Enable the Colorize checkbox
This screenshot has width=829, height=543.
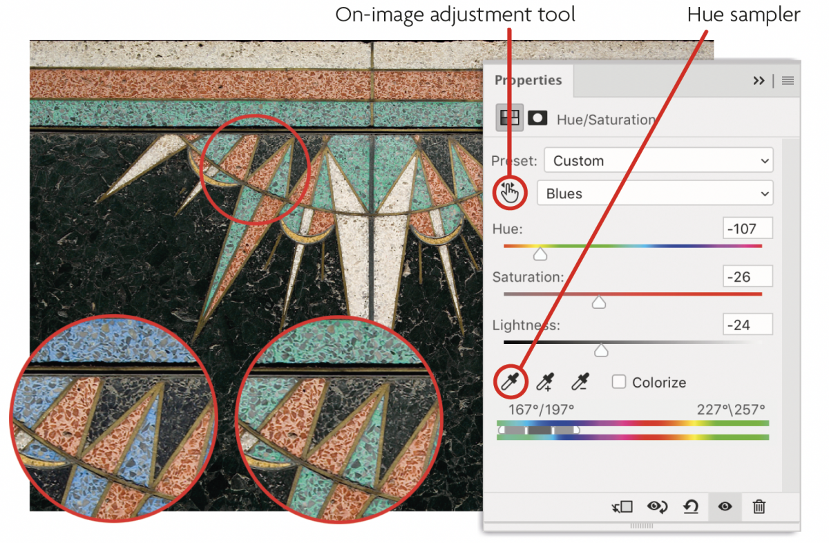point(619,382)
